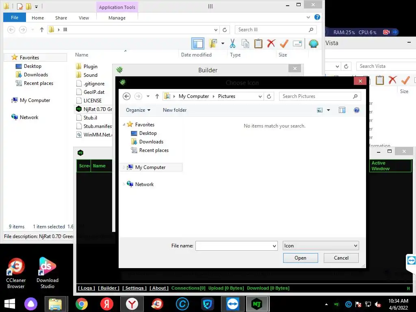
Task: Click the Search Pictures field
Action: coord(320,96)
